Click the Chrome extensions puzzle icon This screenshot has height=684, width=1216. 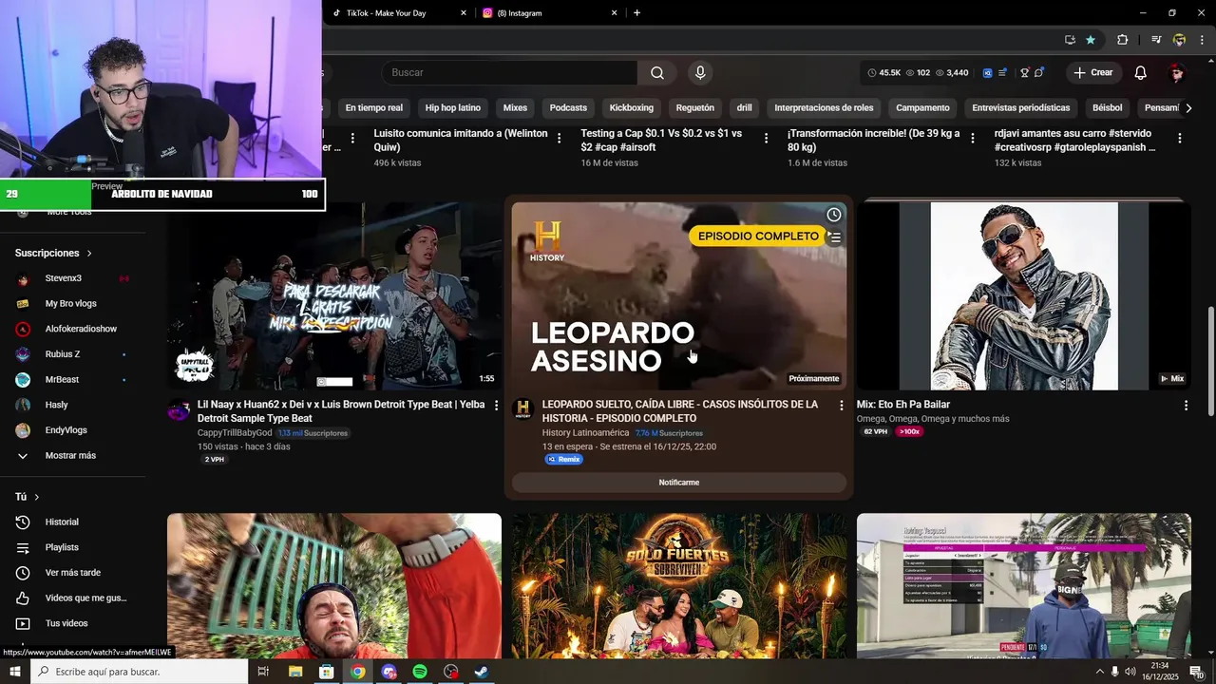point(1122,40)
